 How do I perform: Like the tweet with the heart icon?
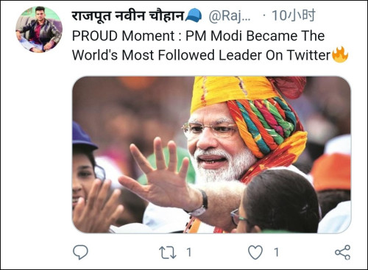(x=255, y=252)
